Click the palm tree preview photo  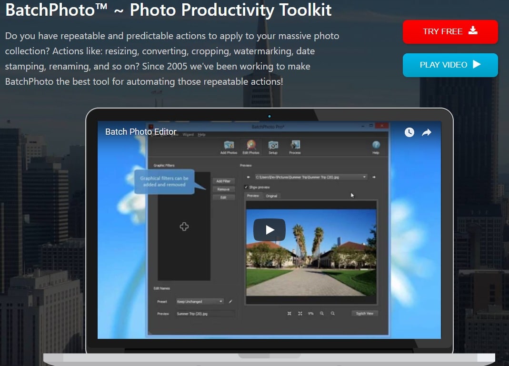[x=311, y=252]
